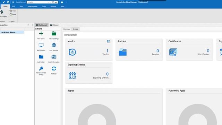
Task: Select the Home ribbon tab
Action: pos(6,6)
